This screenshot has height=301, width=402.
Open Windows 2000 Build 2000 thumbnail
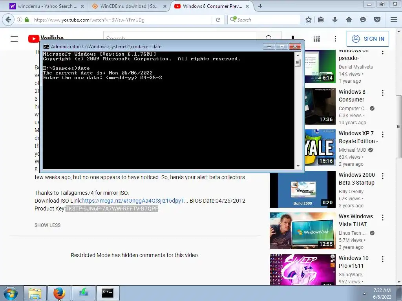click(x=303, y=189)
